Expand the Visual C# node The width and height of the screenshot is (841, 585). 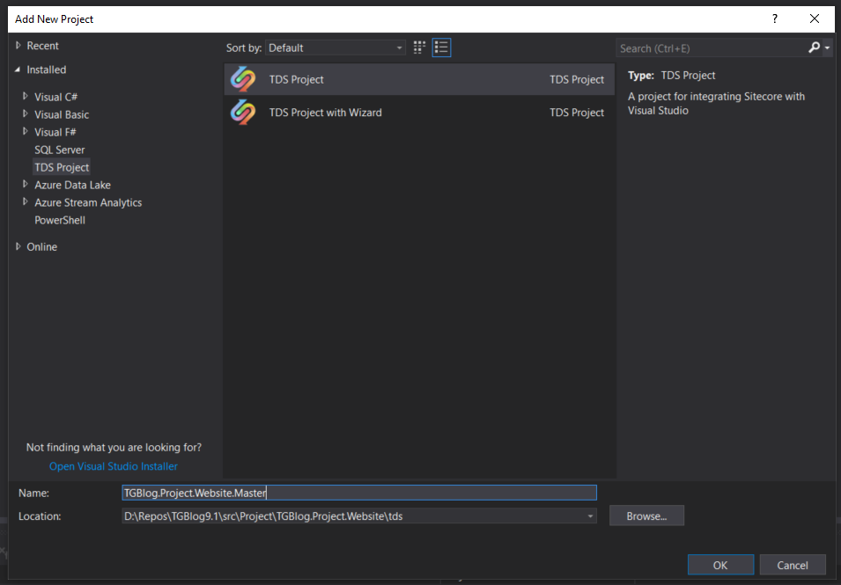click(x=26, y=97)
